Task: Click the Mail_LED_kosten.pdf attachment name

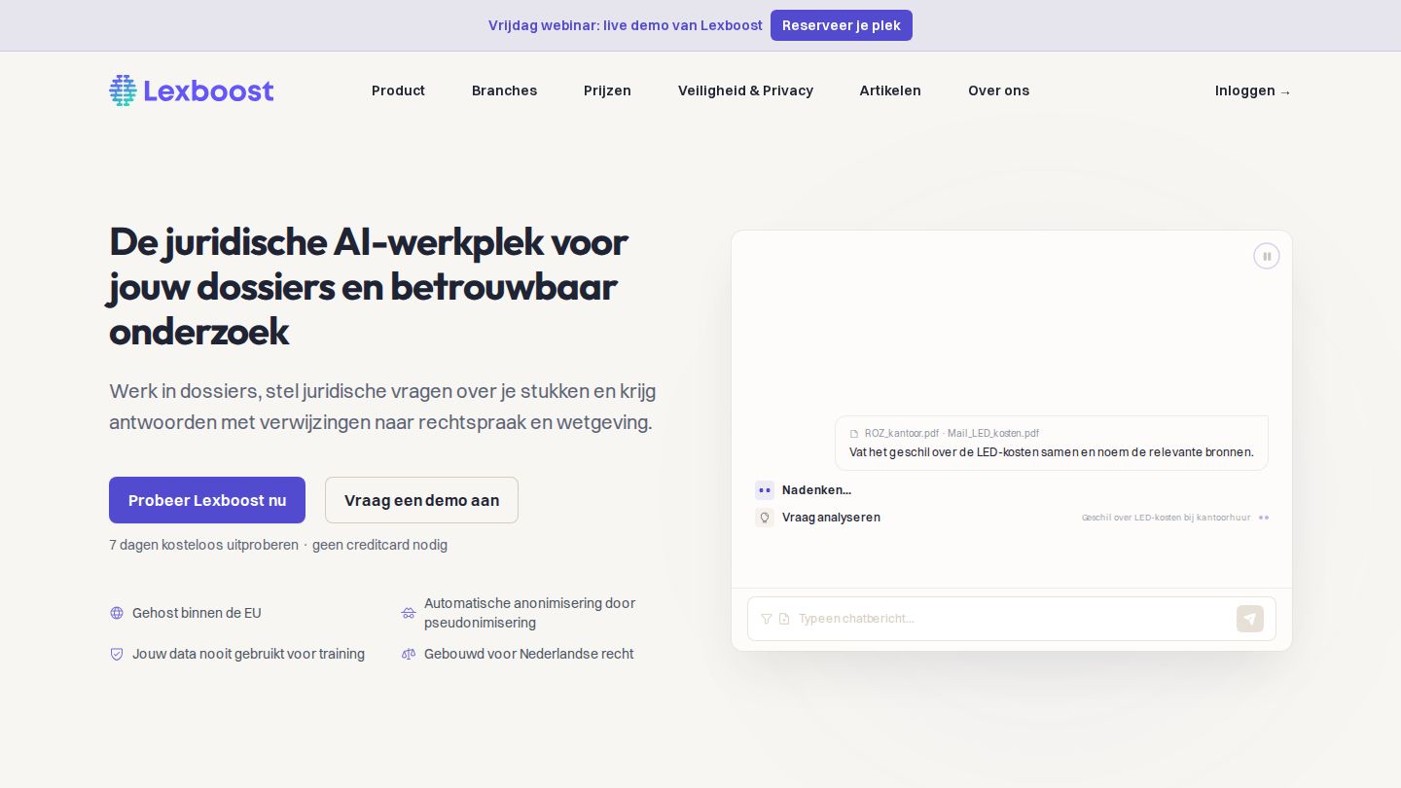Action: [993, 434]
